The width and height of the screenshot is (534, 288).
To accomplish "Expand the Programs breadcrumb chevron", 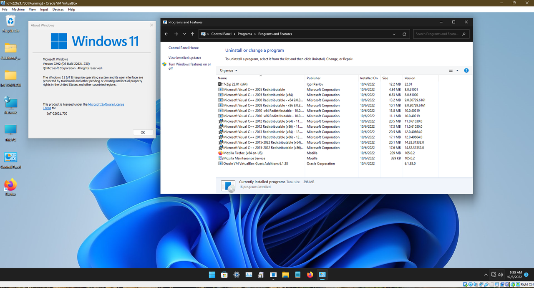I will [x=255, y=34].
